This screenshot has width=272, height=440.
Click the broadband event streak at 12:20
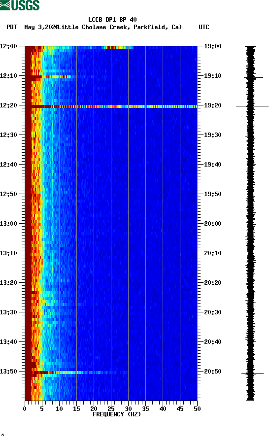(111, 106)
